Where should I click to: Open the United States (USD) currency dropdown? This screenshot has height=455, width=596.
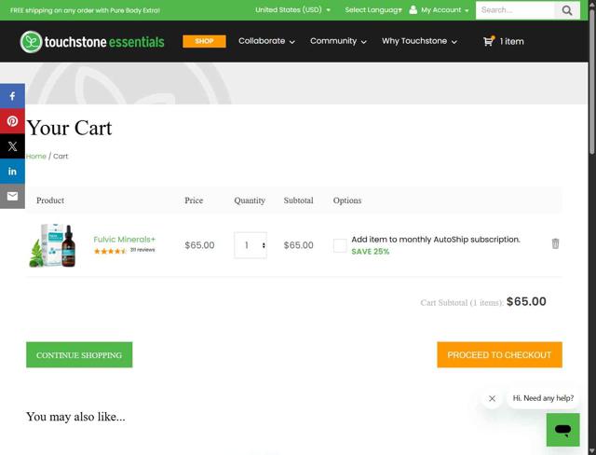pos(292,10)
